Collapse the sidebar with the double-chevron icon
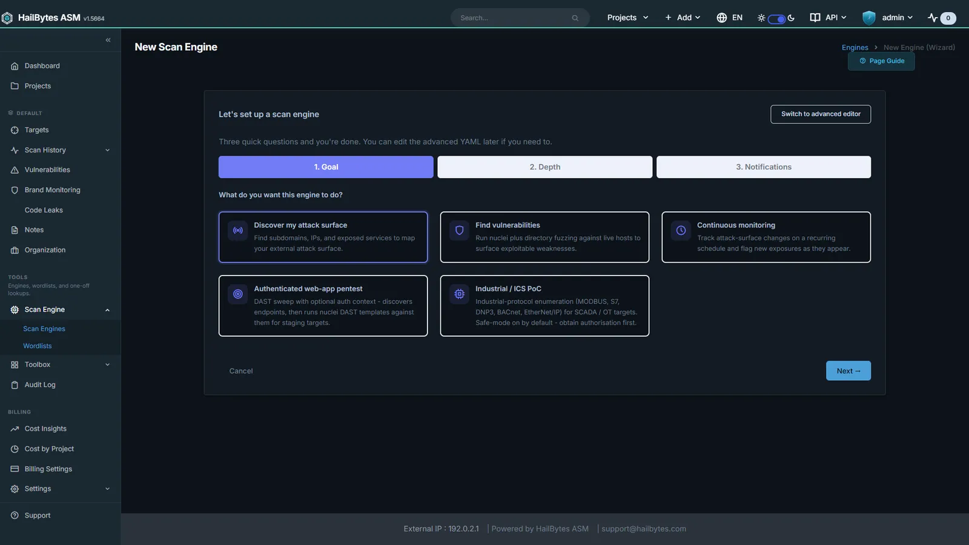The image size is (969, 545). (x=108, y=40)
